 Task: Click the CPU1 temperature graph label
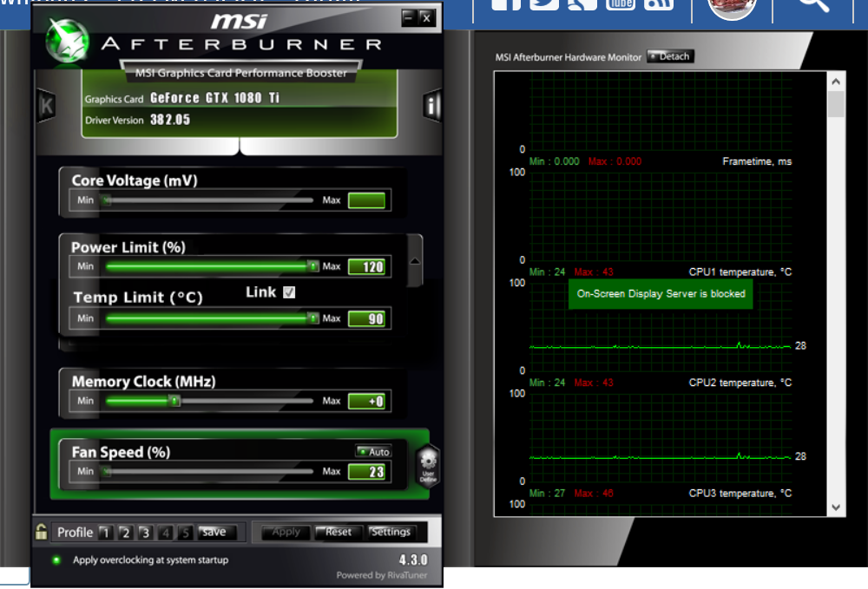click(x=740, y=272)
